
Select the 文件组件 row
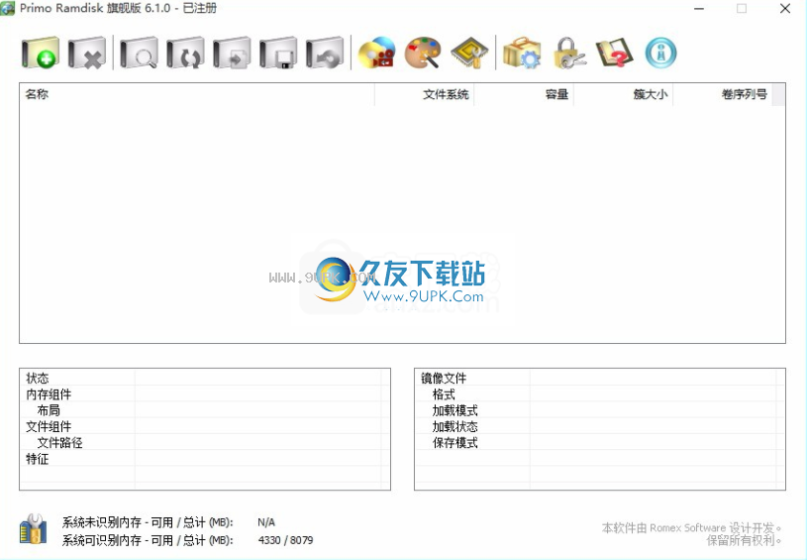(x=205, y=426)
